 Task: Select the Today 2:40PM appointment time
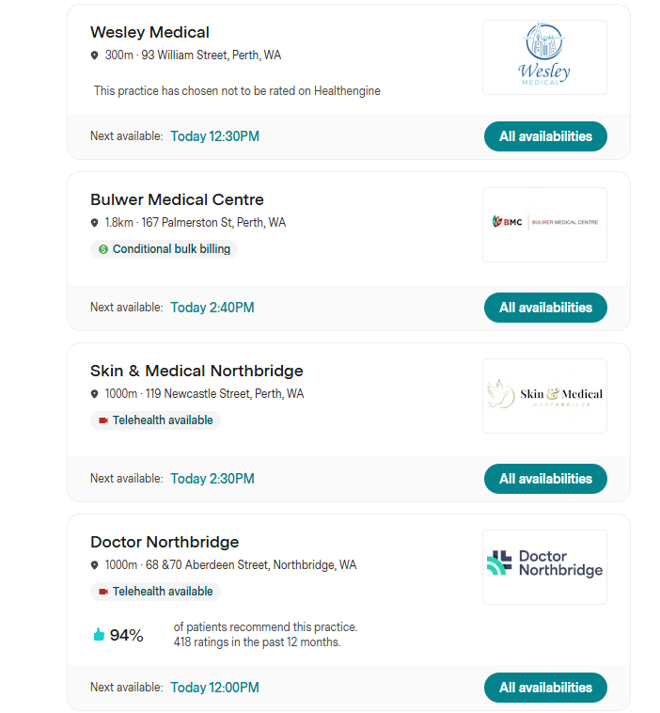[x=212, y=308]
